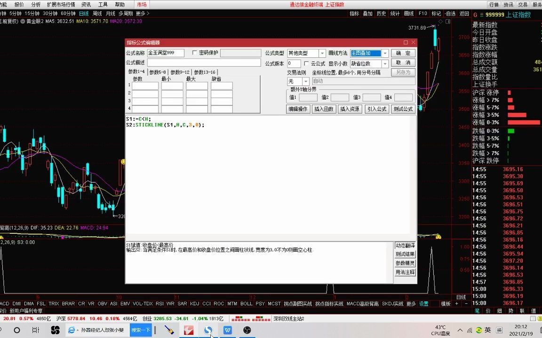Open the 工具 menu
This screenshot has height=338, width=542.
[103, 5]
